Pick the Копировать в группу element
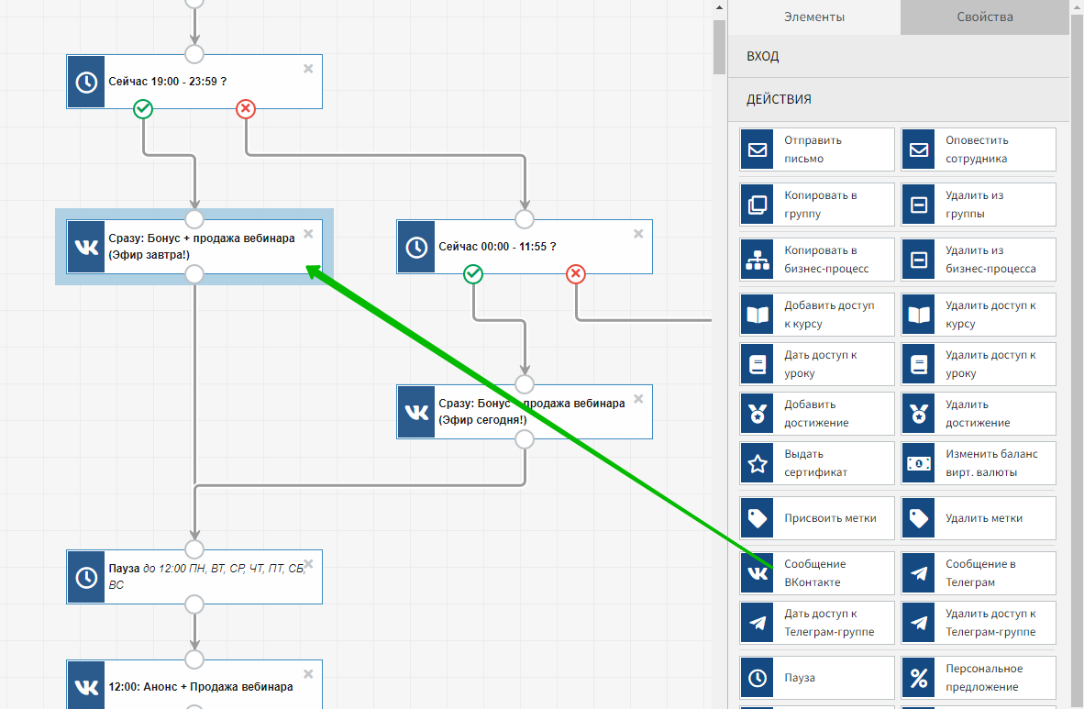 (817, 205)
